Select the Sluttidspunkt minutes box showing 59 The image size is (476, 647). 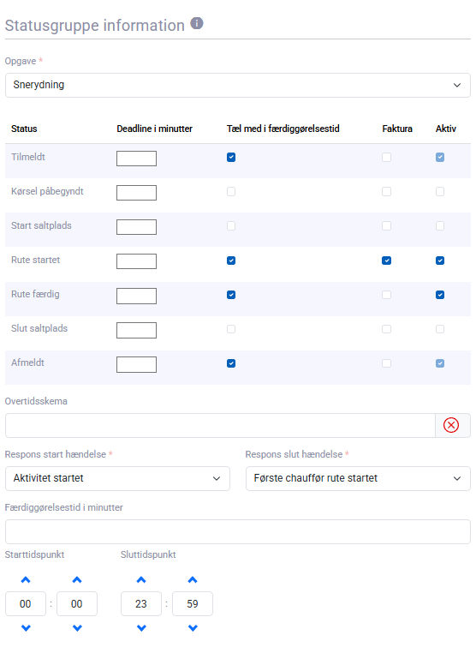[193, 603]
